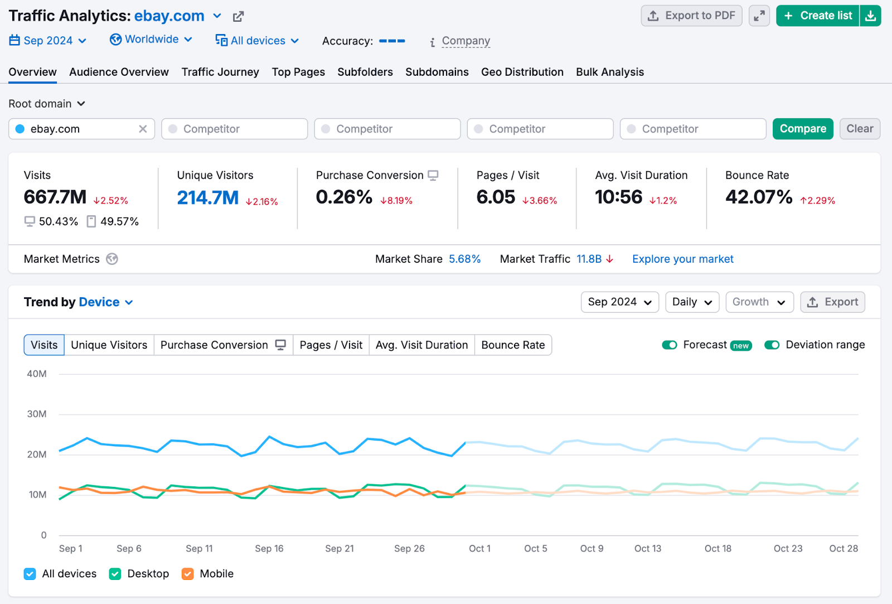Switch to the Top Pages tab

tap(298, 72)
